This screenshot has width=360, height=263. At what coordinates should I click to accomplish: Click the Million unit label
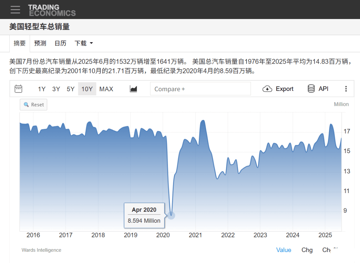pos(341,104)
